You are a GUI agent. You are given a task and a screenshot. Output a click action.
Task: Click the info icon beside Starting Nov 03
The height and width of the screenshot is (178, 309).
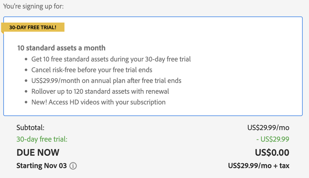tap(73, 166)
